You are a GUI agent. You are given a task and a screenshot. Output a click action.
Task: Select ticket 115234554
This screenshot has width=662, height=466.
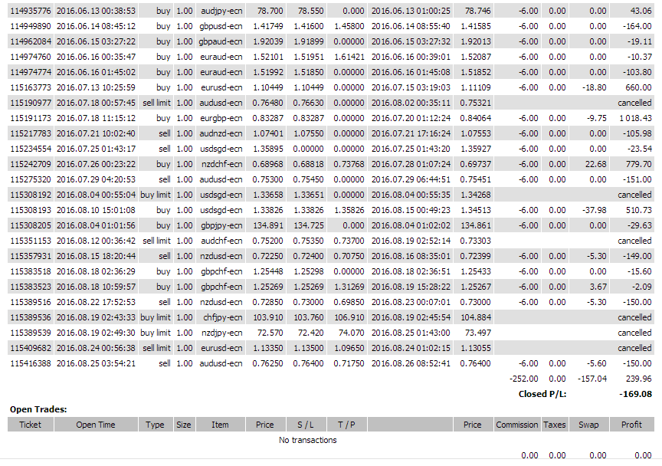pos(31,149)
